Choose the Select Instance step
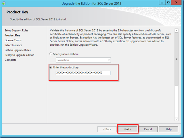Viewport: 184px width, 138px height. click(13, 45)
